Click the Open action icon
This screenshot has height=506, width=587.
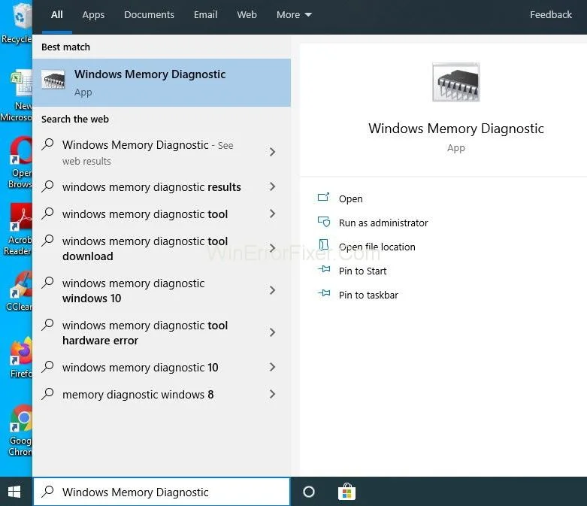pos(323,197)
